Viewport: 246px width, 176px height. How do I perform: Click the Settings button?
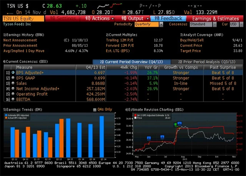pos(64,18)
